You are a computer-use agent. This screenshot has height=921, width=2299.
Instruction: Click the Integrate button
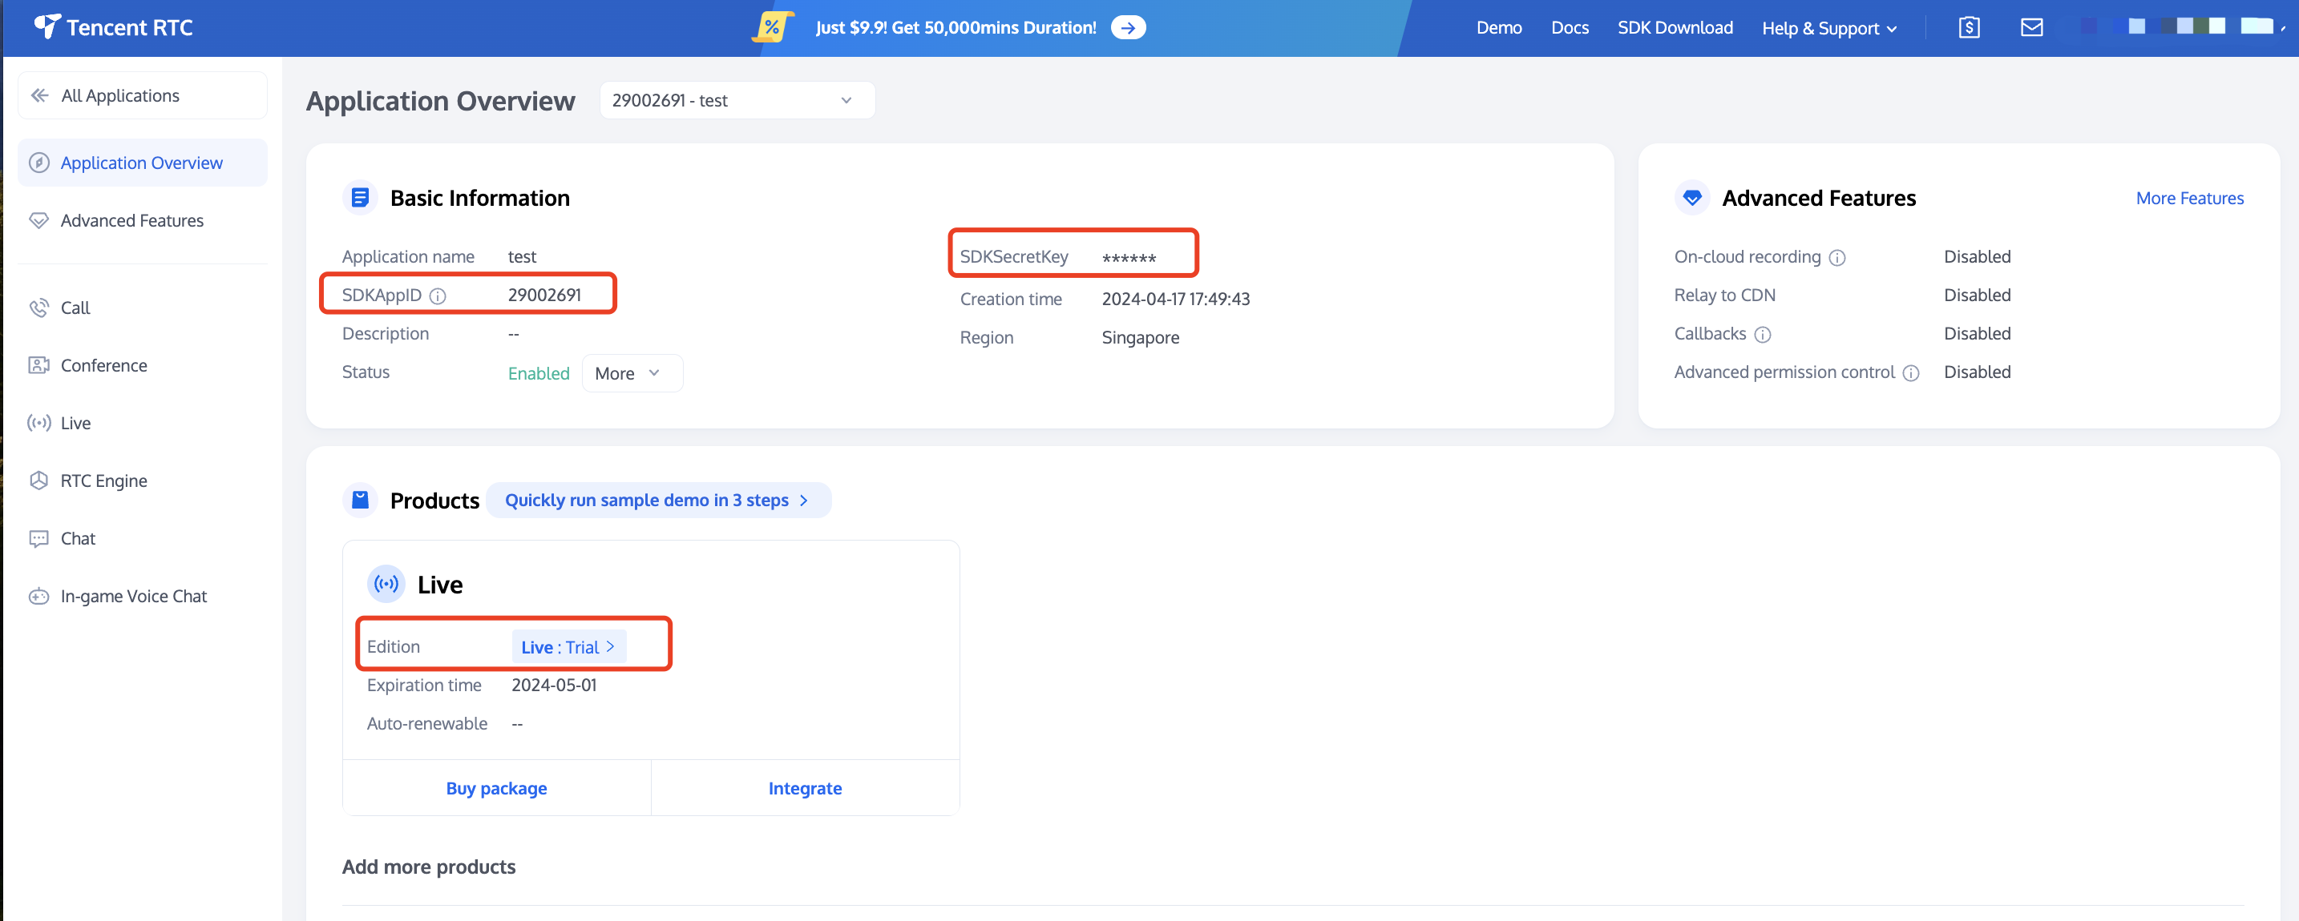804,788
